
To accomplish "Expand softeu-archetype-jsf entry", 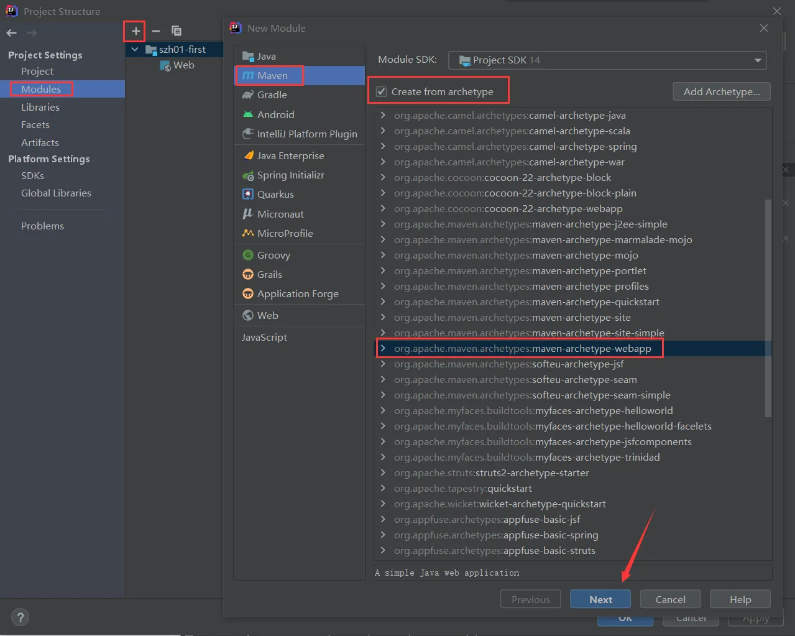I will pos(383,364).
